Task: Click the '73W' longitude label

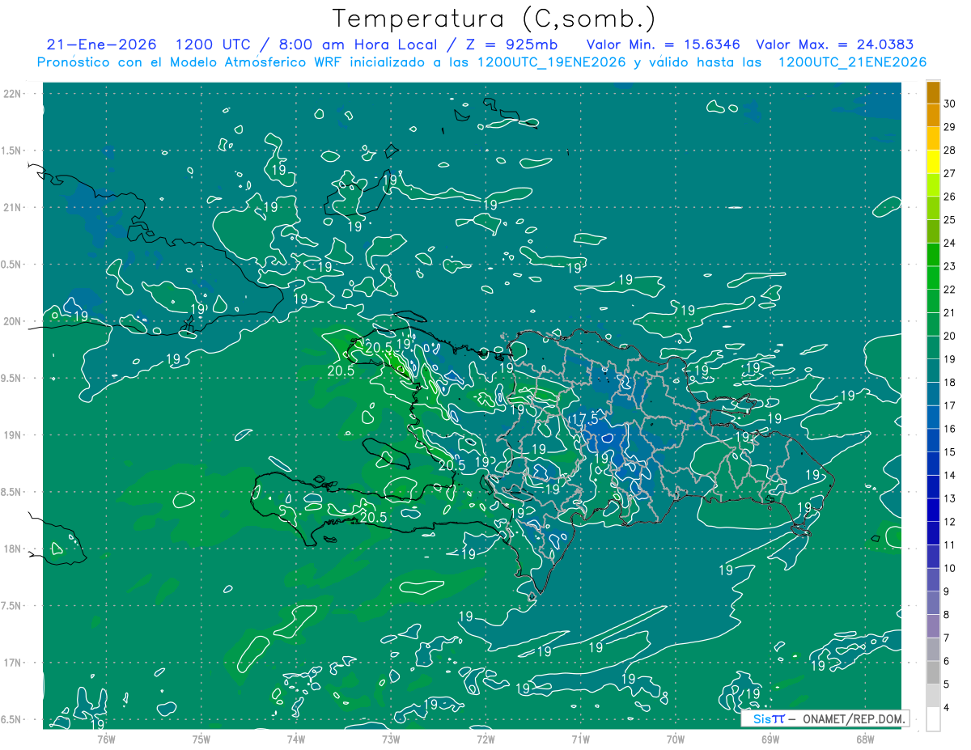Action: coord(390,738)
